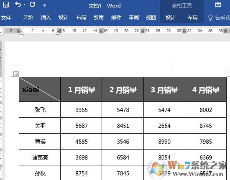Switch to the 引用 tab

click(x=99, y=18)
